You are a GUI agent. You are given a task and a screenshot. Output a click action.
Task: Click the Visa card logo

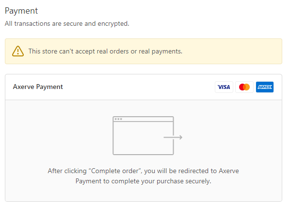pos(224,87)
